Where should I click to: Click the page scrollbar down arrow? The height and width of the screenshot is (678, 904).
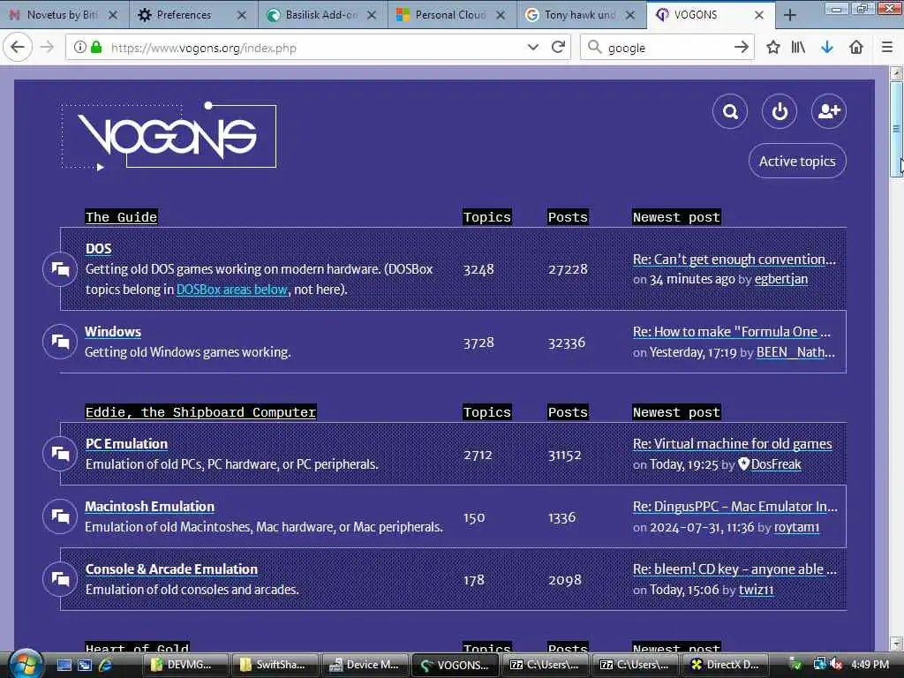point(896,643)
